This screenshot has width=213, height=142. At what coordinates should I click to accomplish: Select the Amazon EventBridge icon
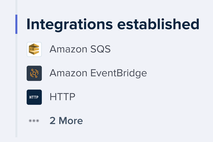[34, 73]
